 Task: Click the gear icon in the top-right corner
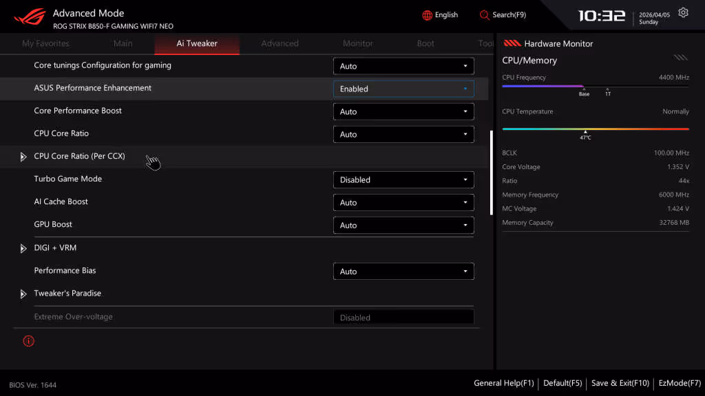(x=682, y=12)
